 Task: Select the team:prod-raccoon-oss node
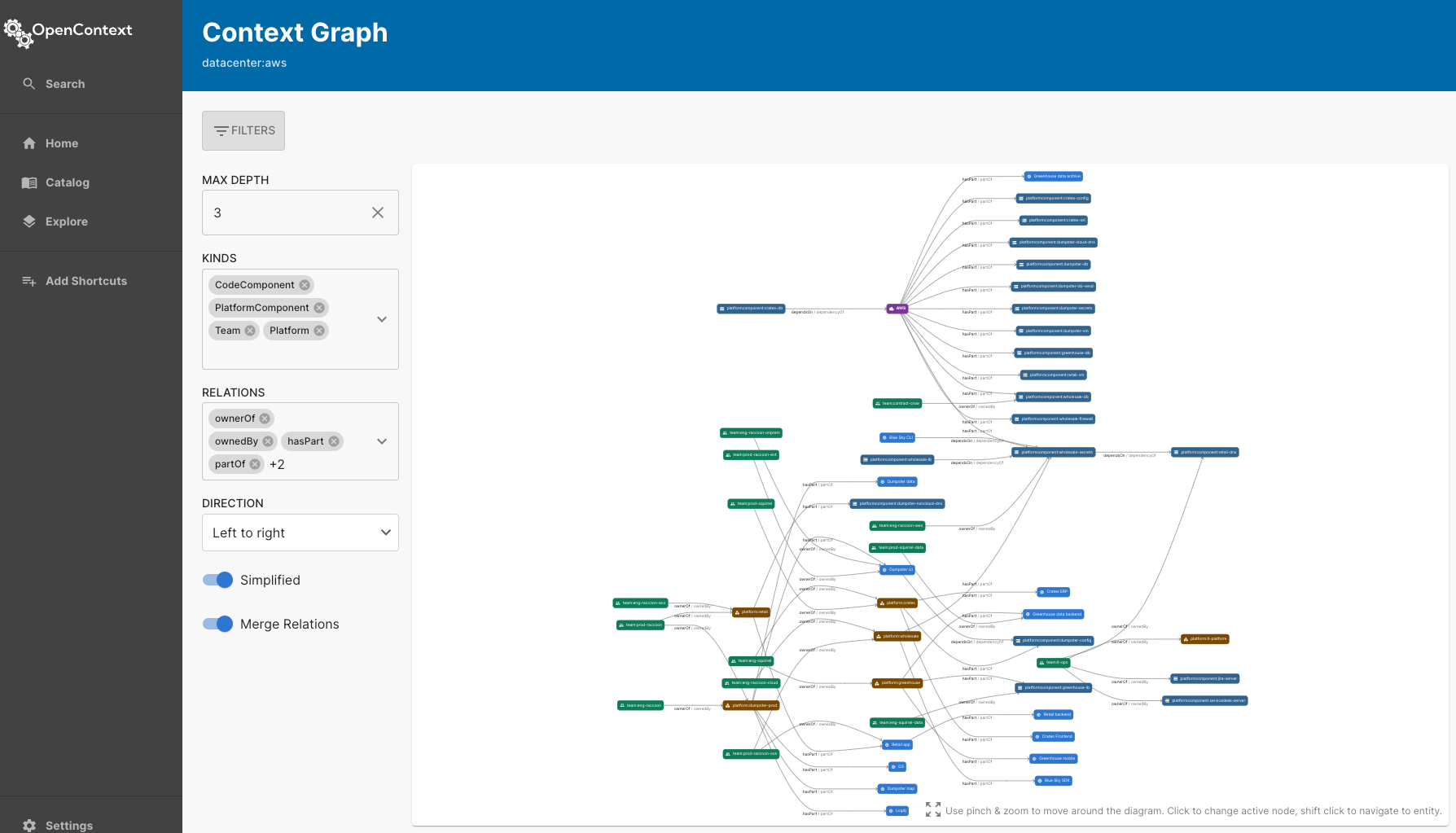[x=751, y=754]
